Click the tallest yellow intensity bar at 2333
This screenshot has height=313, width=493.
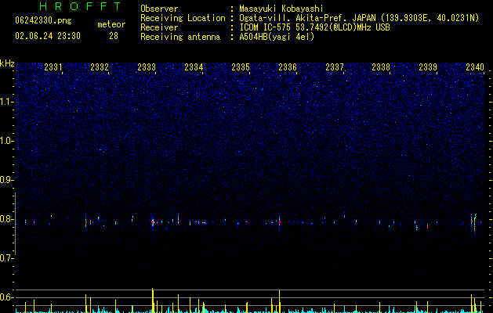tap(153, 300)
